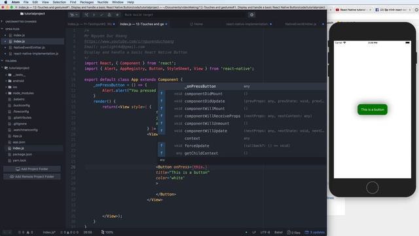Click Add Project Folder button
This screenshot has height=236, width=419.
coord(32,169)
